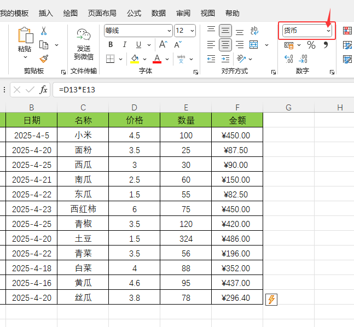Toggle Underline formatting
This screenshot has height=327, width=354.
click(x=138, y=45)
